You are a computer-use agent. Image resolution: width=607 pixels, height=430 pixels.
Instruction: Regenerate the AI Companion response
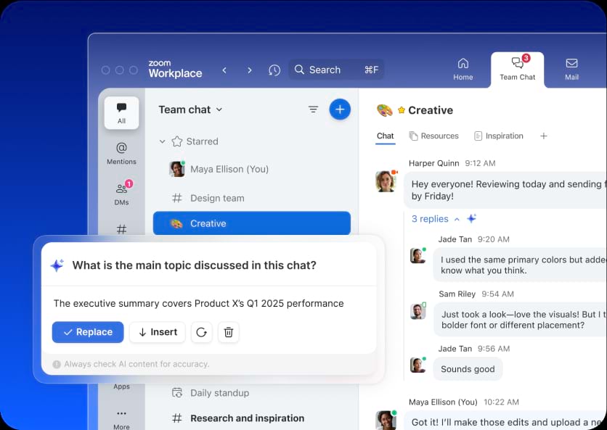(x=201, y=332)
